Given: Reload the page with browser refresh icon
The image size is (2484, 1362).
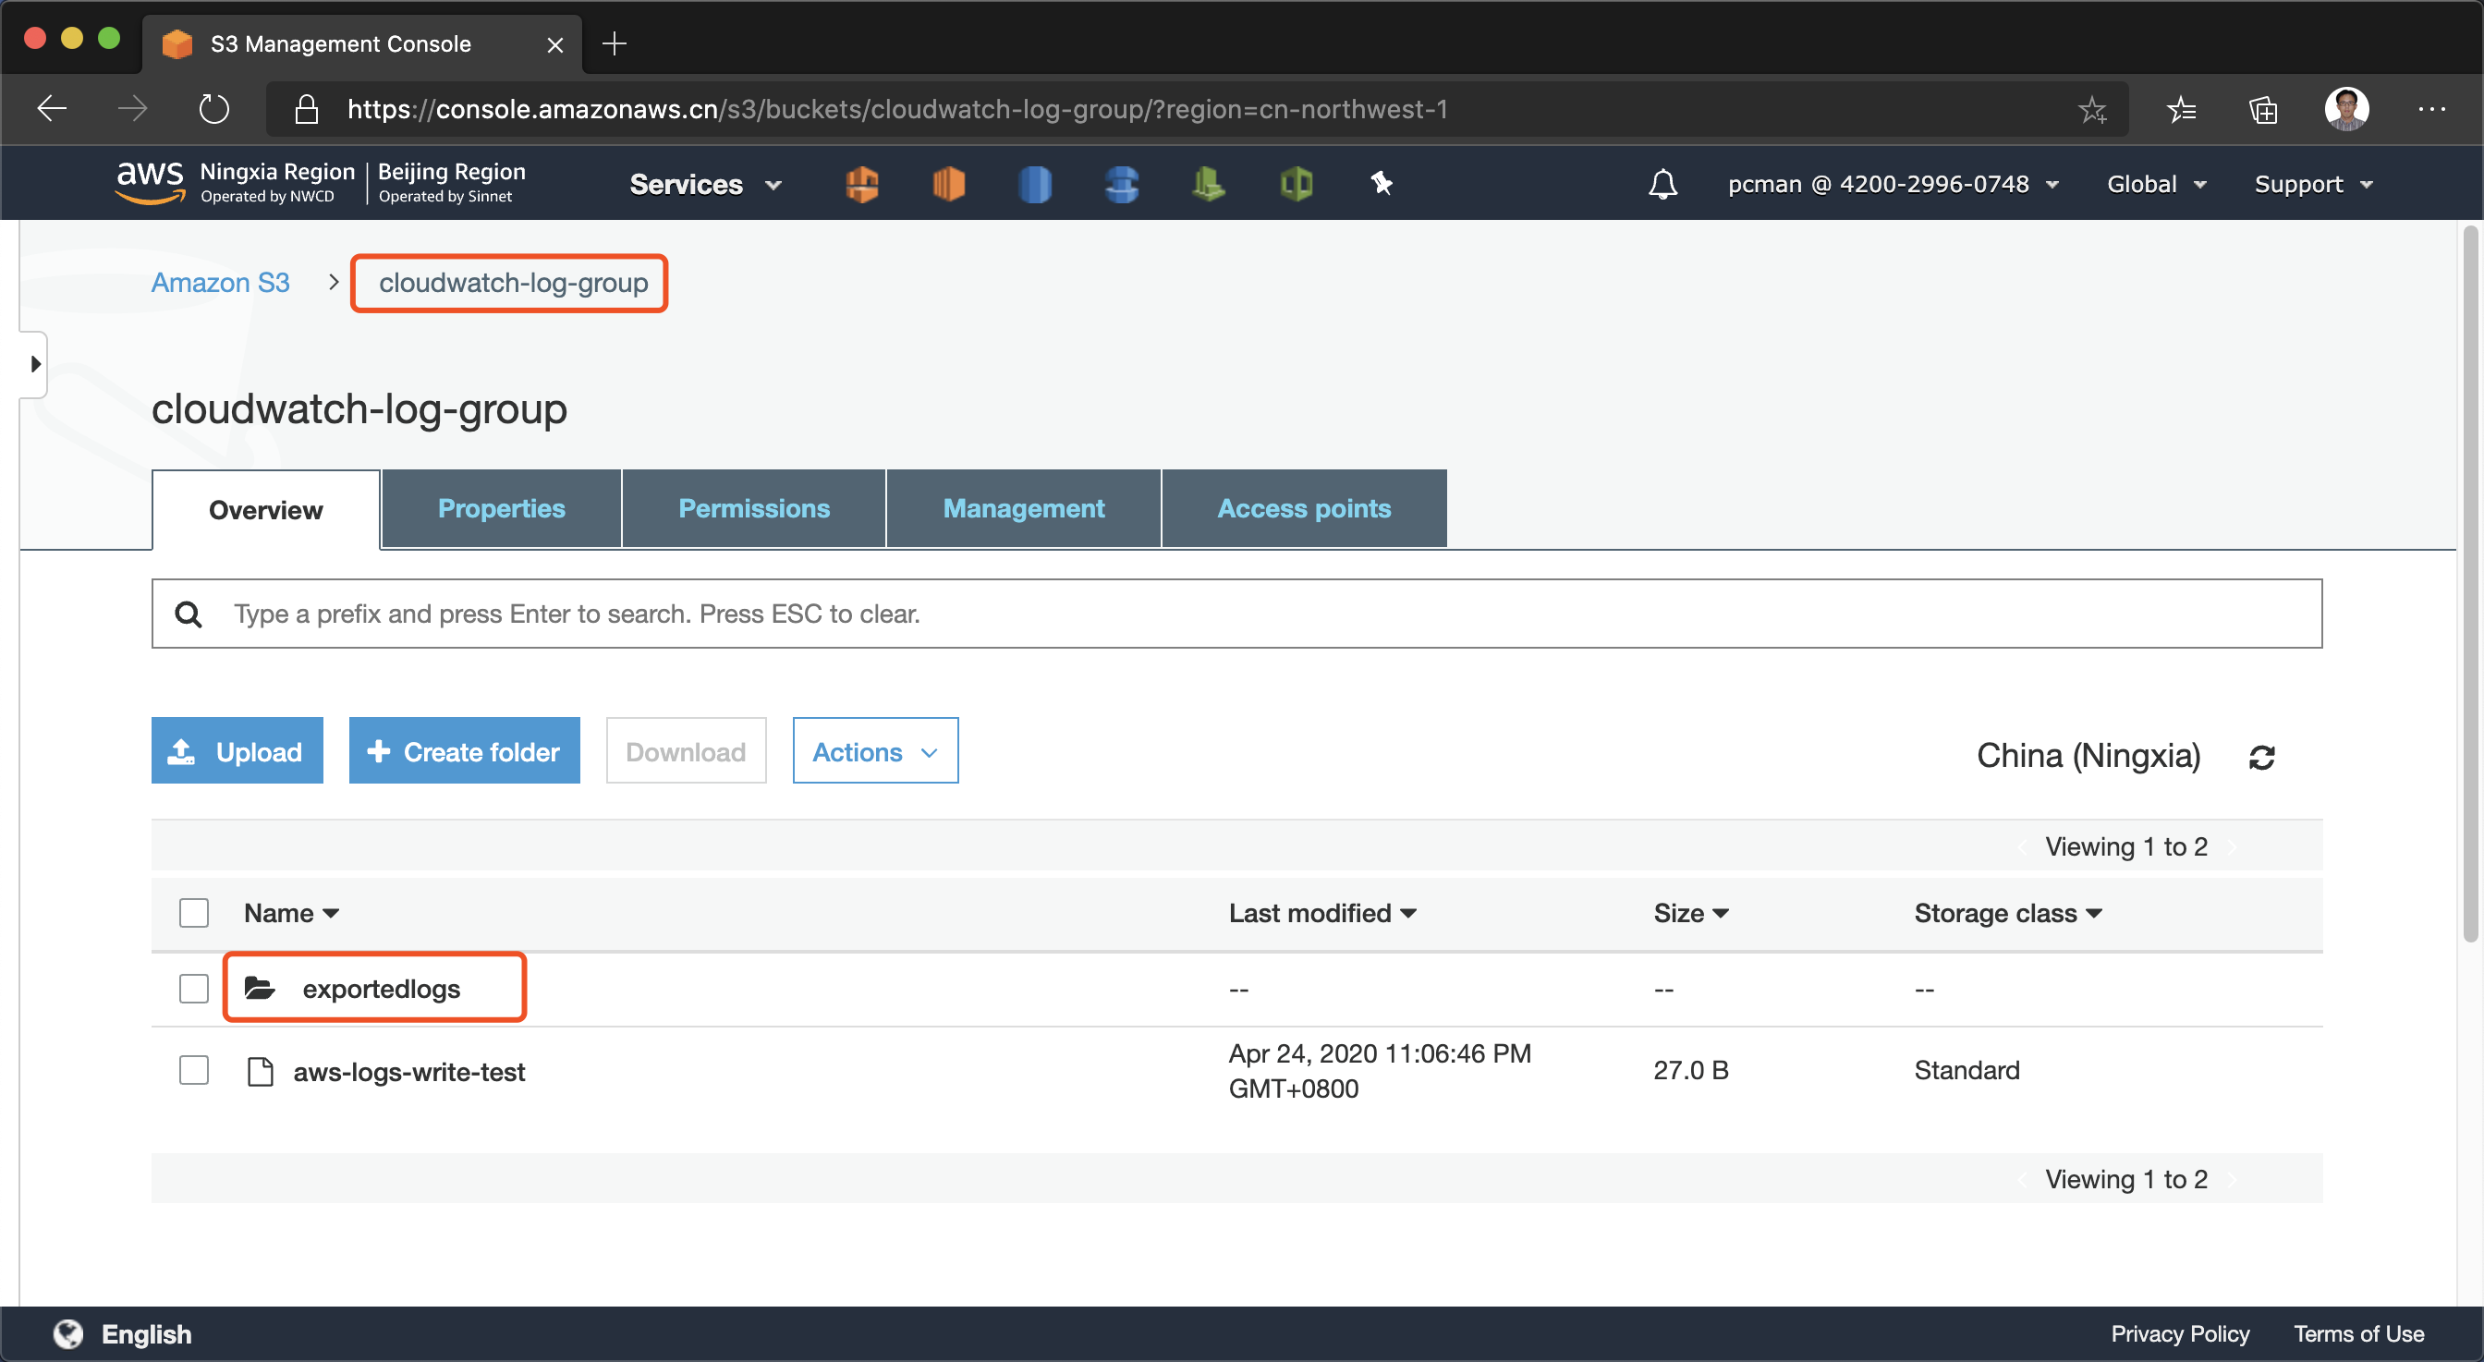Looking at the screenshot, I should [x=214, y=109].
